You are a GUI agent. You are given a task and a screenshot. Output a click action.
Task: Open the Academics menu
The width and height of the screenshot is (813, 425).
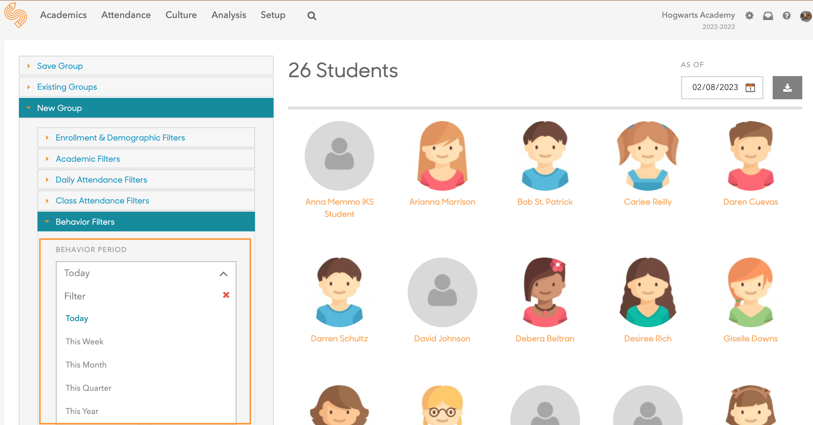[63, 15]
